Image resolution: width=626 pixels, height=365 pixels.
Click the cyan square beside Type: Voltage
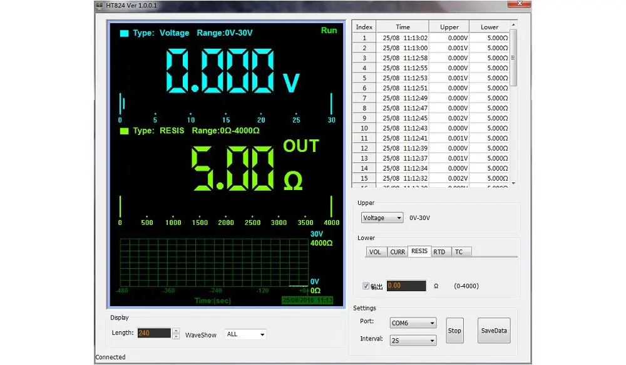click(x=124, y=33)
